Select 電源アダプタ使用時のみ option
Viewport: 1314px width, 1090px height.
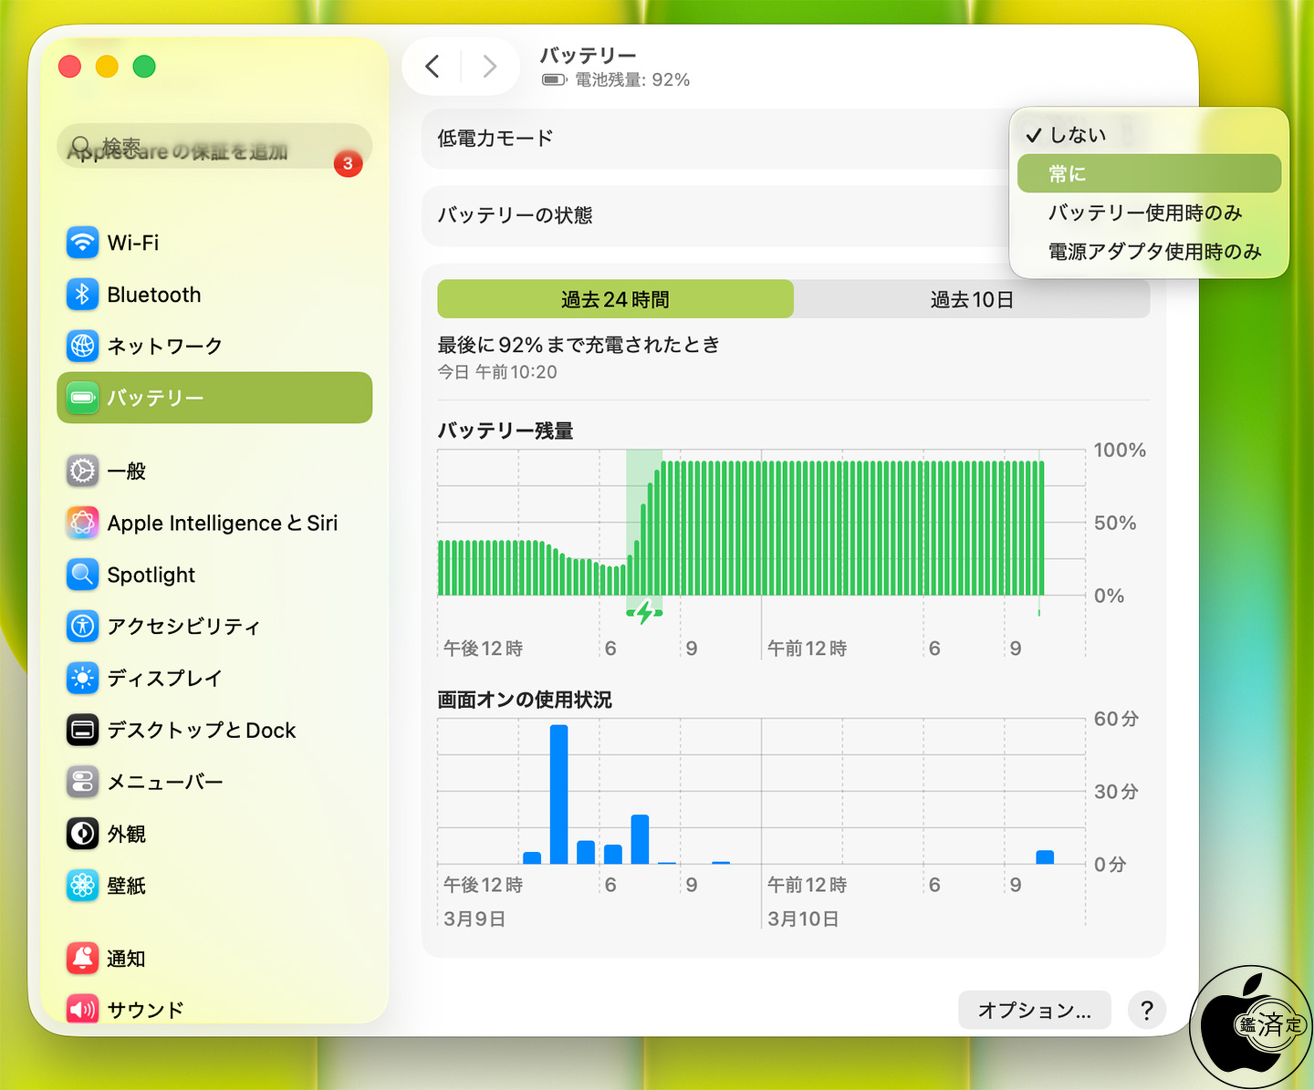coord(1153,252)
